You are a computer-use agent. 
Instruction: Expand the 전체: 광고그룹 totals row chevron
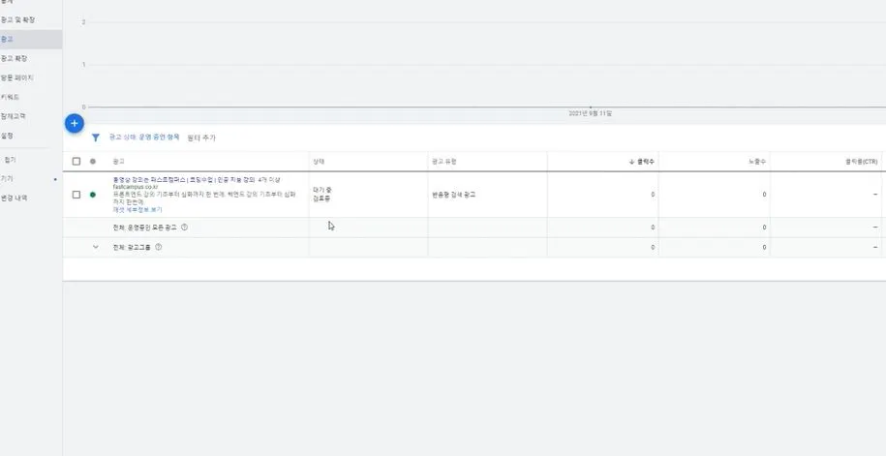click(x=96, y=247)
